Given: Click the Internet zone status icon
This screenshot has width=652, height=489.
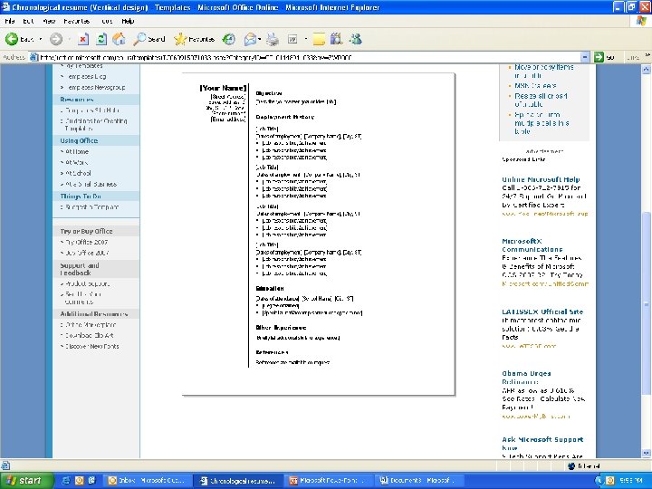Looking at the screenshot, I should point(571,466).
